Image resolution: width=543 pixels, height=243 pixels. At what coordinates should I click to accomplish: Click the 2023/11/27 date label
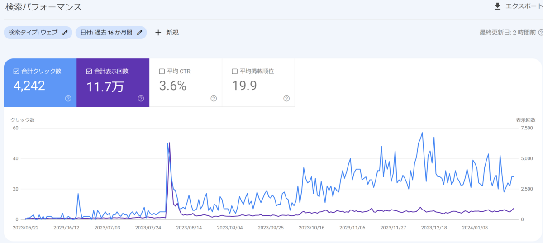[393, 228]
